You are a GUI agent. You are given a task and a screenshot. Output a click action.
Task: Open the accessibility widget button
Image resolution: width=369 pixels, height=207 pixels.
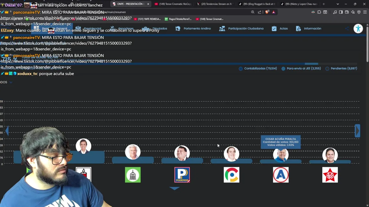coord(358,28)
